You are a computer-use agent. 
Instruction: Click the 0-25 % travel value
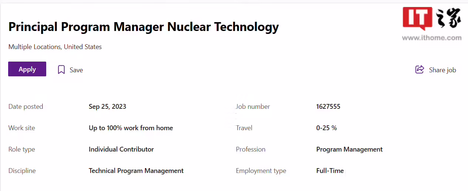point(326,128)
